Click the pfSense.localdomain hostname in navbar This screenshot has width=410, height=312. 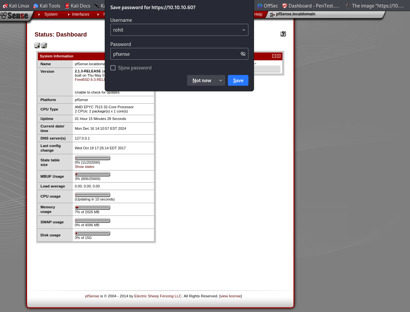[x=296, y=14]
